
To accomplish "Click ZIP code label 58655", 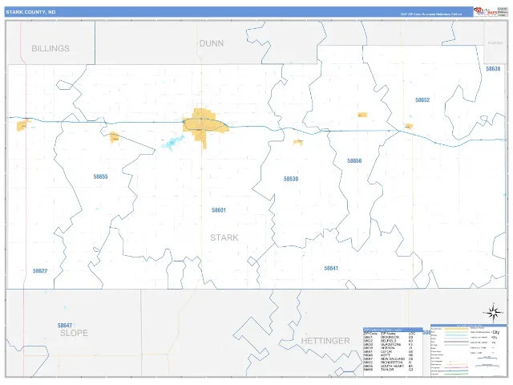I will coord(100,176).
